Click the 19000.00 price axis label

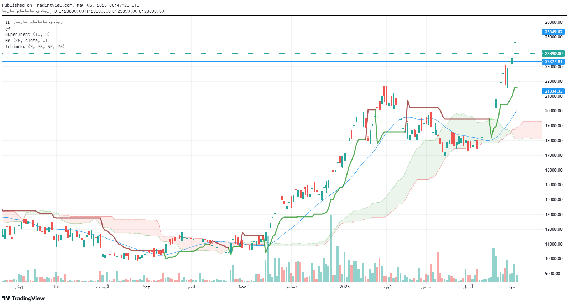pos(554,126)
